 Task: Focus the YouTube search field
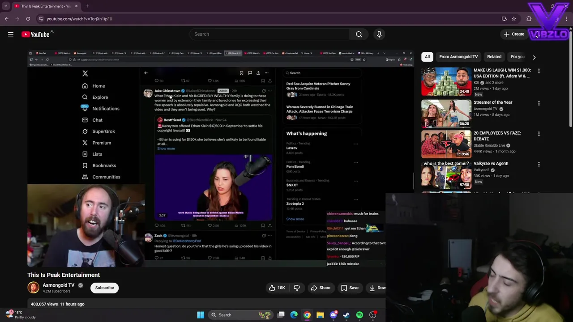[x=270, y=34]
